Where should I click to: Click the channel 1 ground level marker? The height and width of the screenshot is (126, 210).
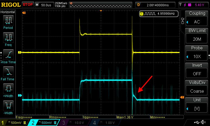click(20, 52)
